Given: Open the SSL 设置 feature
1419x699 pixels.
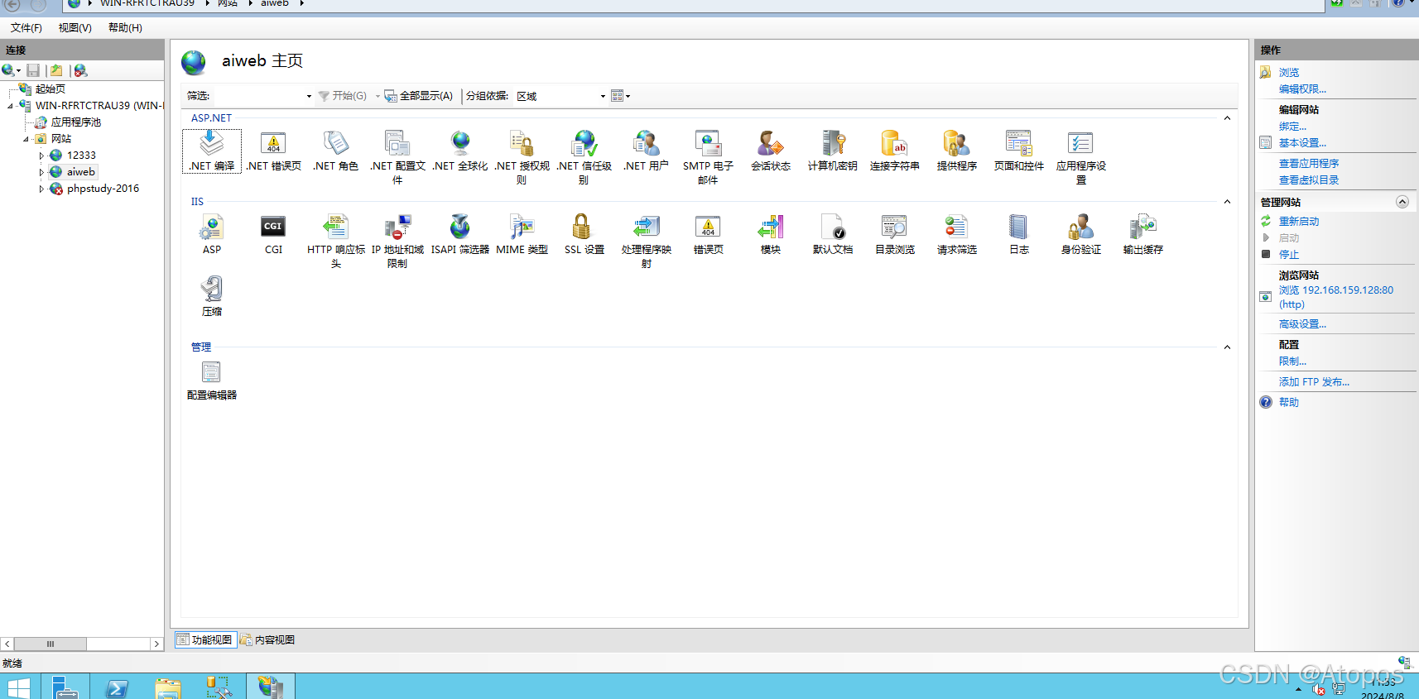Looking at the screenshot, I should tap(584, 234).
